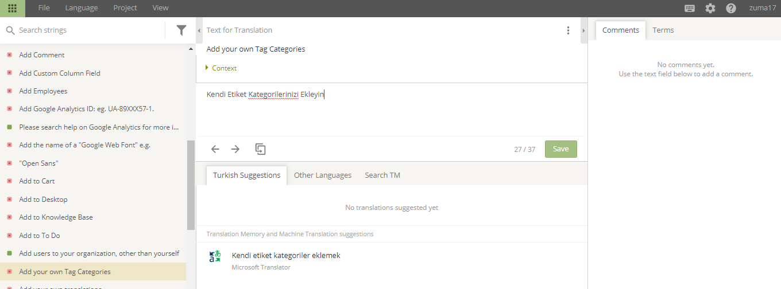Open the zuma17 user account
The height and width of the screenshot is (289, 781).
coord(763,8)
